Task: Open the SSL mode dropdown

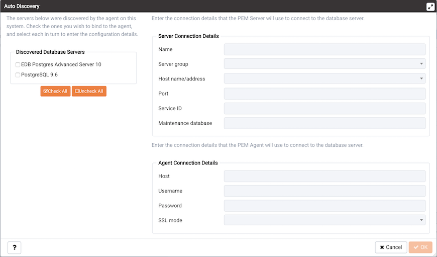Action: (x=324, y=220)
